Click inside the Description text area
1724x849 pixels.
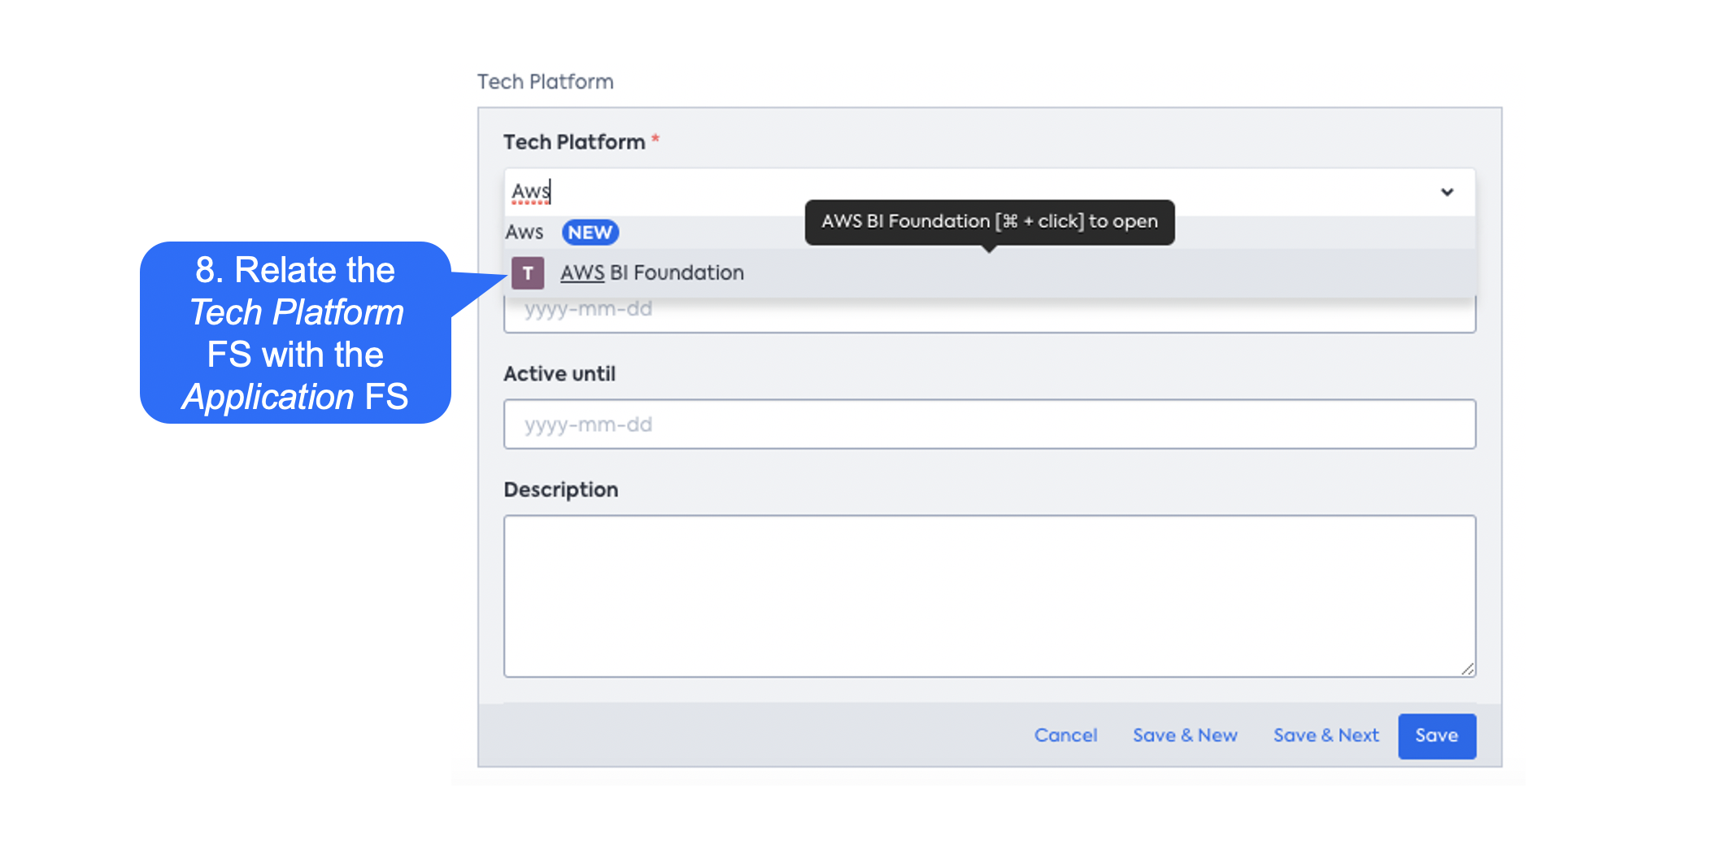989,595
